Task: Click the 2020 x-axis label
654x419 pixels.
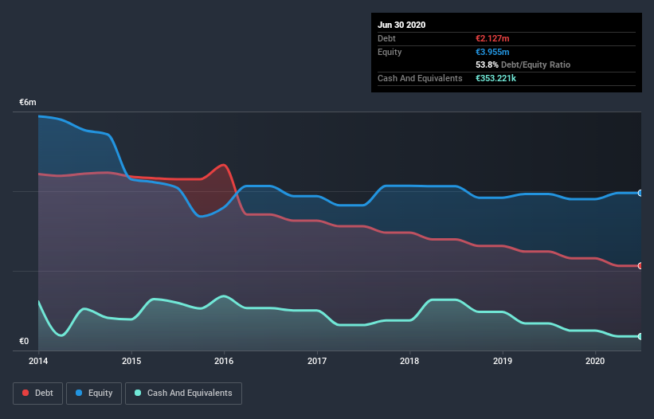Action: [595, 361]
